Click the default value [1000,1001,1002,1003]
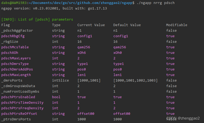Viewport: 204px width, 123px height. 136,80
